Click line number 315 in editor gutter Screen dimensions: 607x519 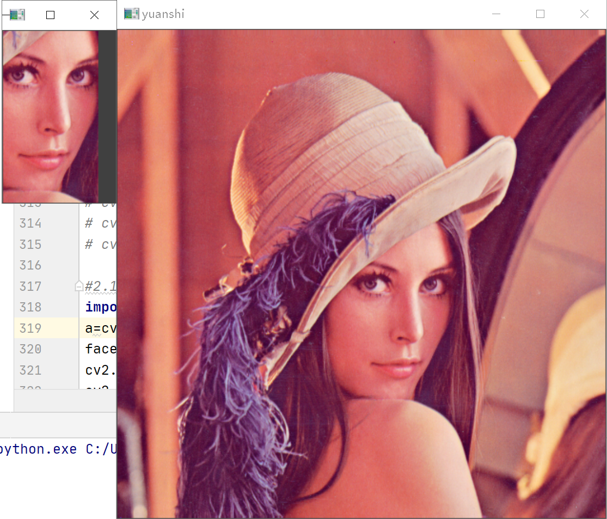(x=30, y=245)
